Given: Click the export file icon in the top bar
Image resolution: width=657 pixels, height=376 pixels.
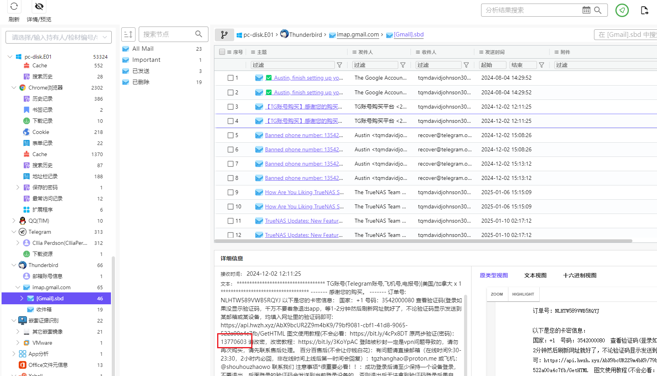Looking at the screenshot, I should click(645, 10).
